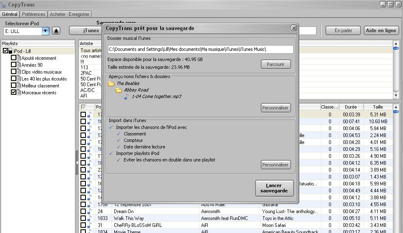Click the track list scrollbar thumb
The height and width of the screenshot is (233, 403).
396,112
